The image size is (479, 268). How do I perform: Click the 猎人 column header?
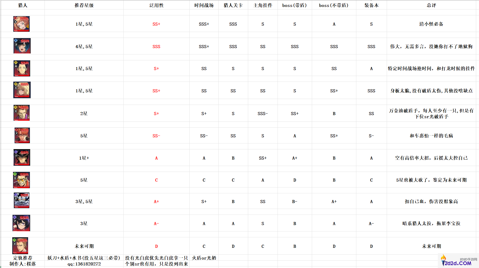[x=23, y=5]
